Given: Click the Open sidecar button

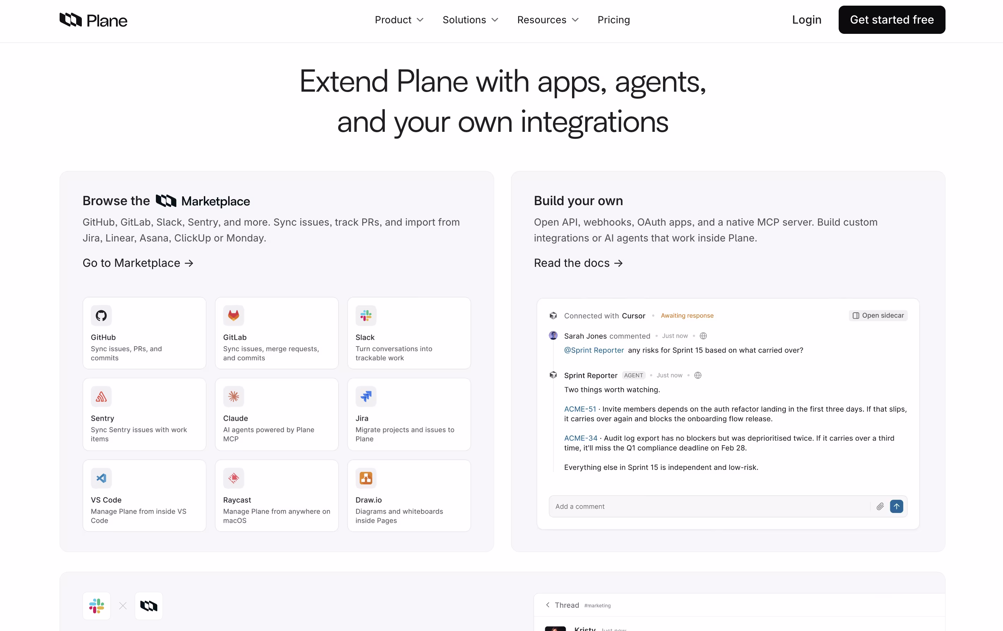Looking at the screenshot, I should pyautogui.click(x=877, y=315).
